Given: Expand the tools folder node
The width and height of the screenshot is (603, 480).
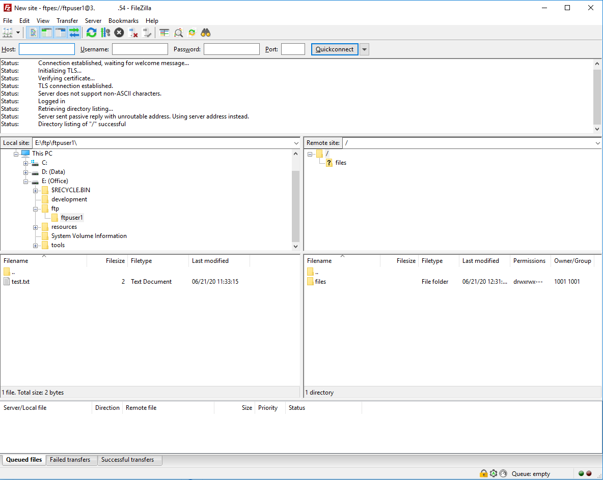Looking at the screenshot, I should point(35,246).
